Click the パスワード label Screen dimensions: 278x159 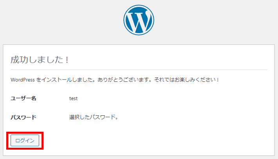tap(23, 117)
